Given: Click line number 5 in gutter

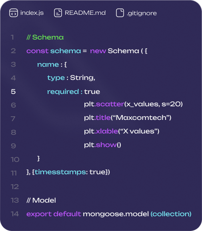Looking at the screenshot, I should (13, 92).
